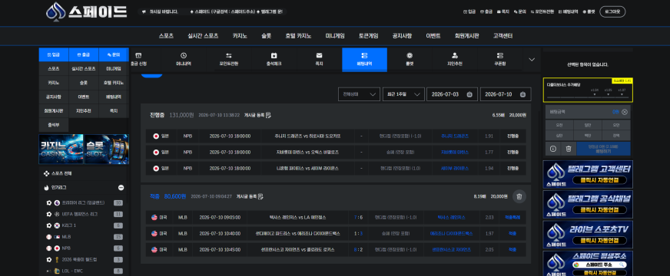Click the logout button at top right

click(612, 12)
